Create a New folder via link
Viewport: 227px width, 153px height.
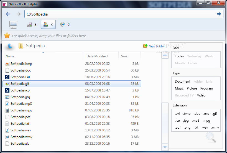[x=157, y=46]
